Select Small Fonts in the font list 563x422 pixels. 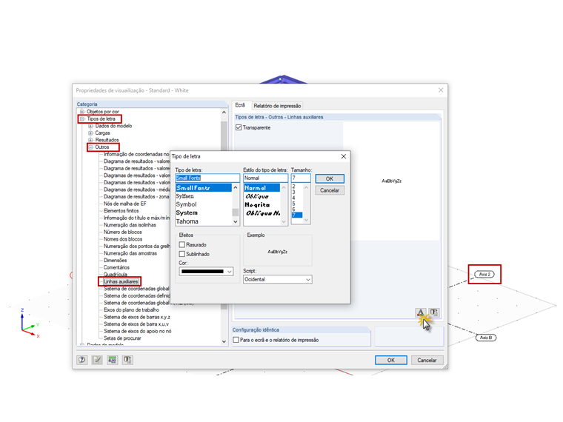pos(204,187)
